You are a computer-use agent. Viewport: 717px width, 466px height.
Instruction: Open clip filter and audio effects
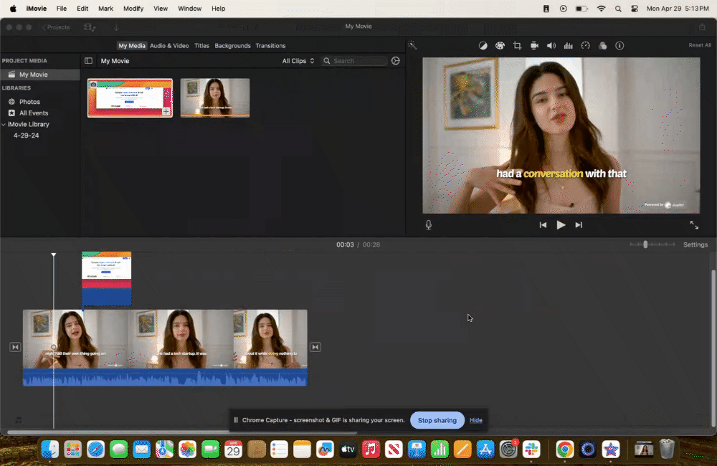click(603, 46)
